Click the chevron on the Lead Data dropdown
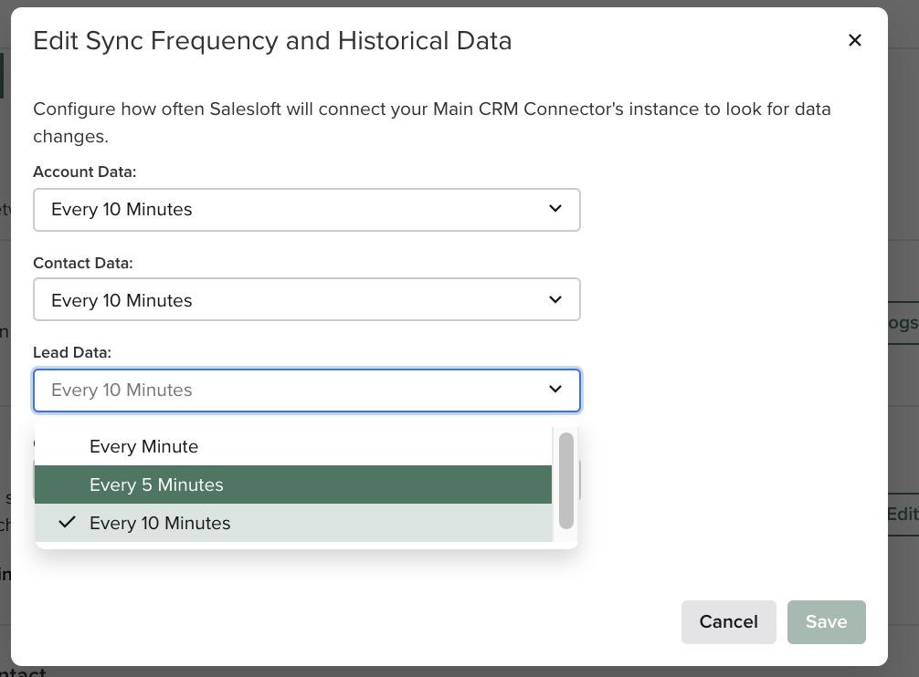Viewport: 919px width, 677px height. coord(555,389)
